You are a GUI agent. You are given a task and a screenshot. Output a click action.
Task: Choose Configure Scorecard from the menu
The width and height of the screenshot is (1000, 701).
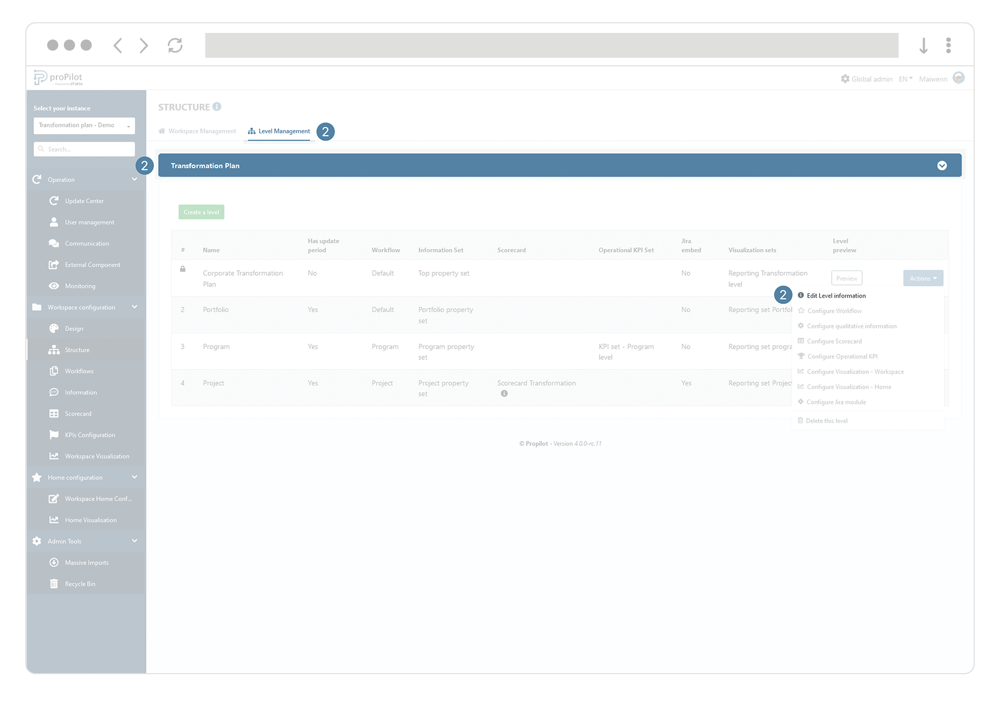pos(834,341)
